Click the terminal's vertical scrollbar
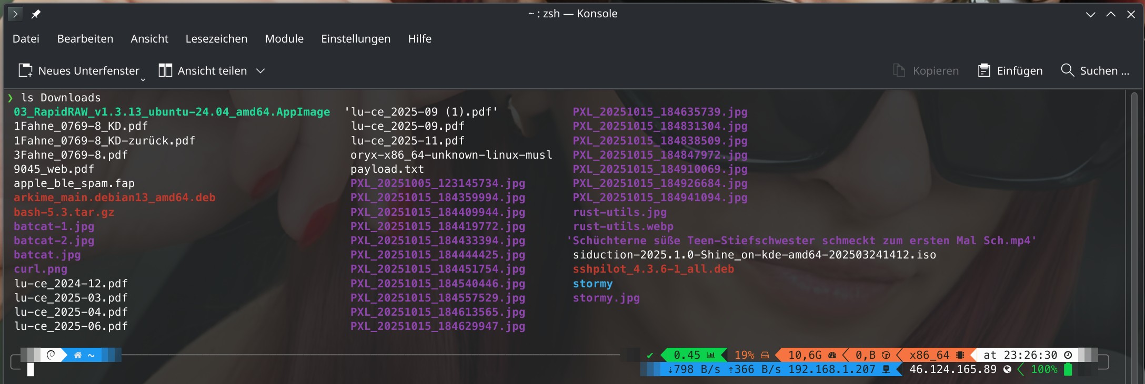 pyautogui.click(x=1134, y=236)
